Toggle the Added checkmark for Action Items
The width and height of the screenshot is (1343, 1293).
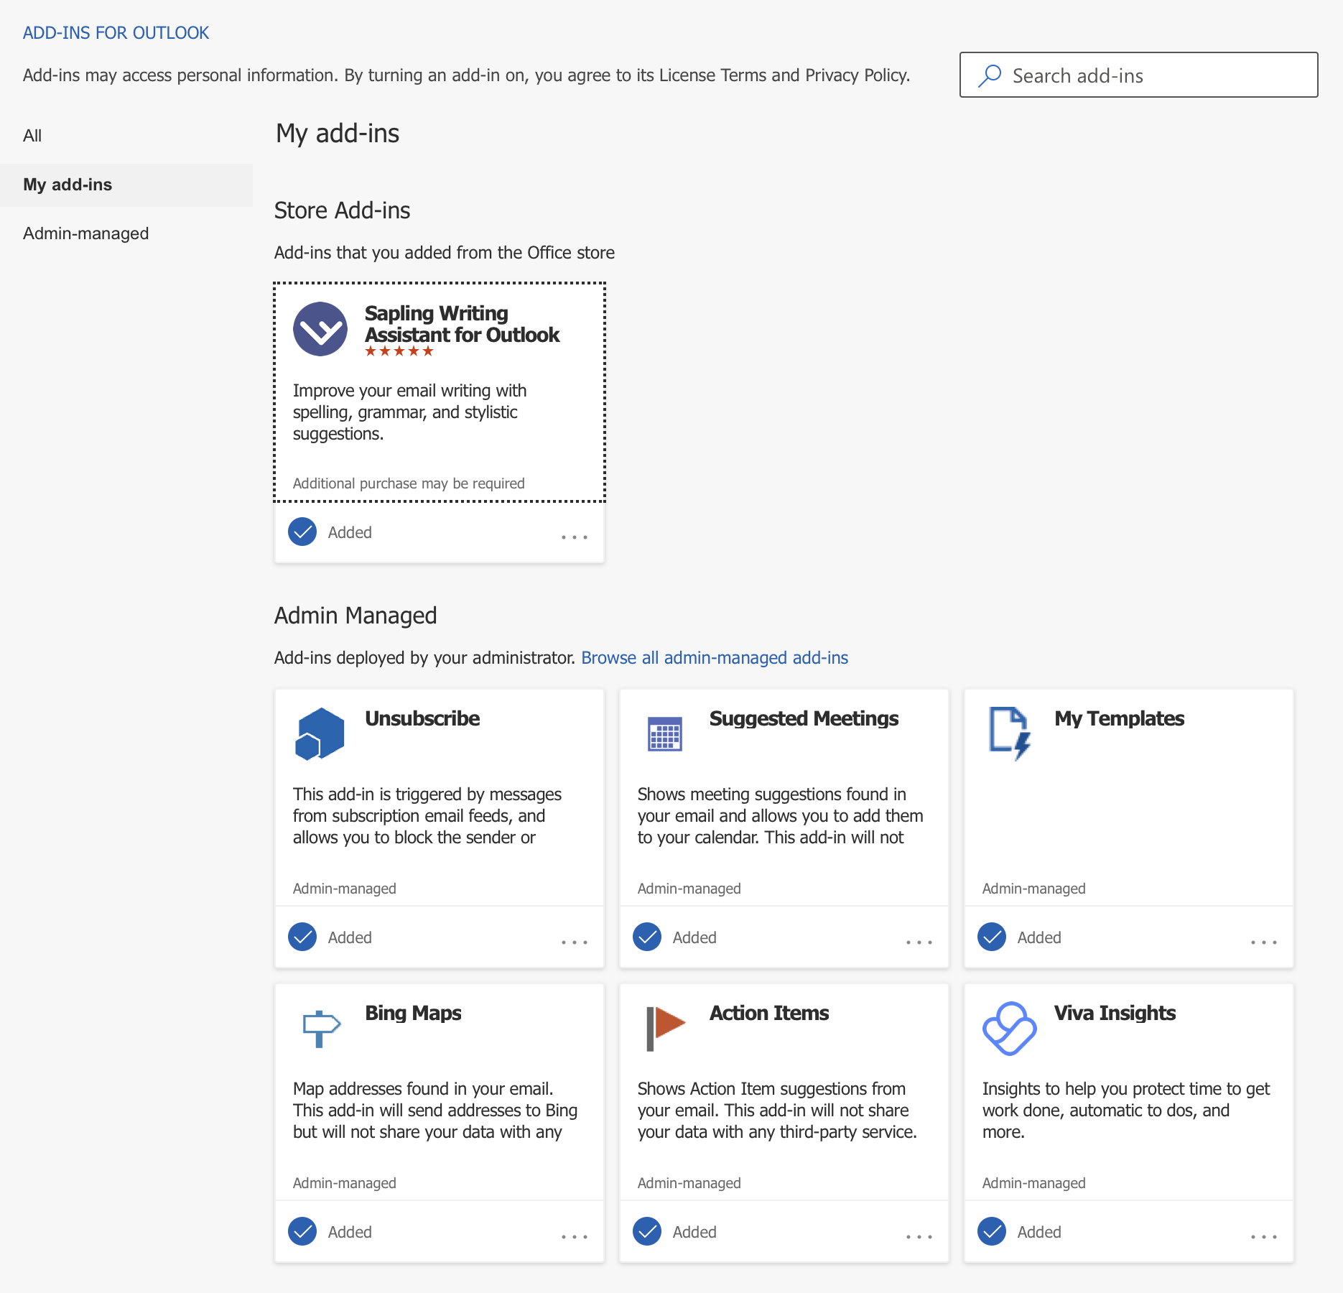click(647, 1231)
